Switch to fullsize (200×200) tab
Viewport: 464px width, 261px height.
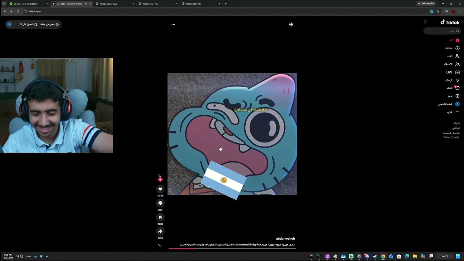(115, 4)
